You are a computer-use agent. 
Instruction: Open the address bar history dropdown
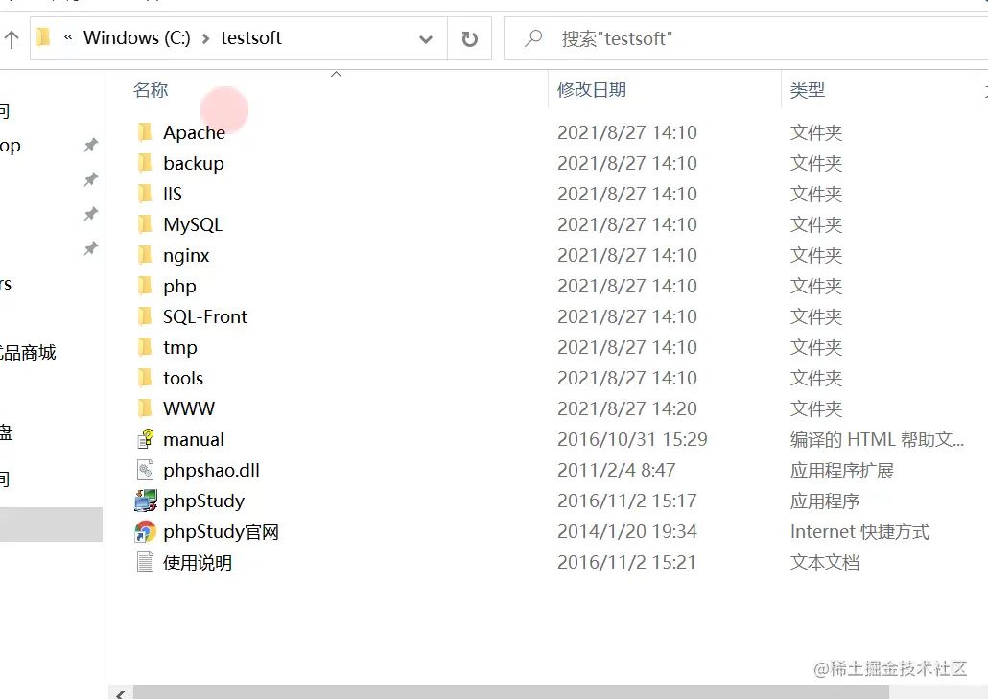(426, 39)
